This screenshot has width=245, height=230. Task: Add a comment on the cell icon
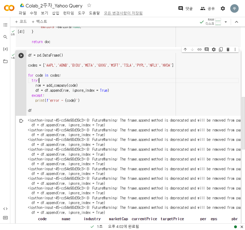click(206, 49)
